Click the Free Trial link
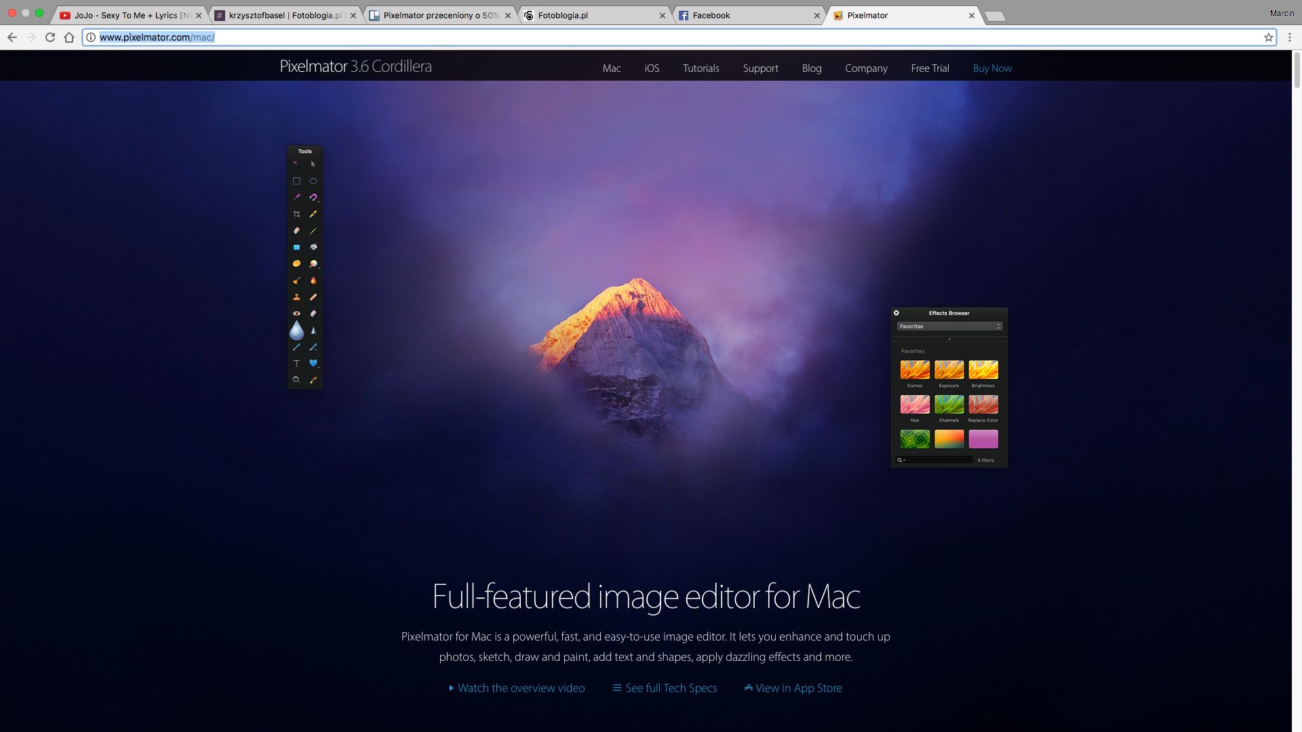Viewport: 1302px width, 732px height. (x=930, y=68)
